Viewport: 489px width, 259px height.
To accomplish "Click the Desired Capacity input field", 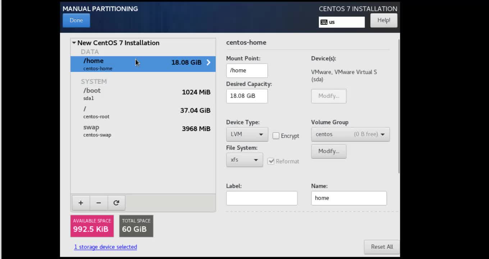I will coord(247,96).
